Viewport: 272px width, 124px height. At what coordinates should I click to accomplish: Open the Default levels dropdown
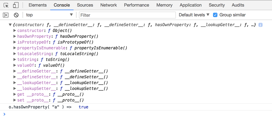coord(194,15)
